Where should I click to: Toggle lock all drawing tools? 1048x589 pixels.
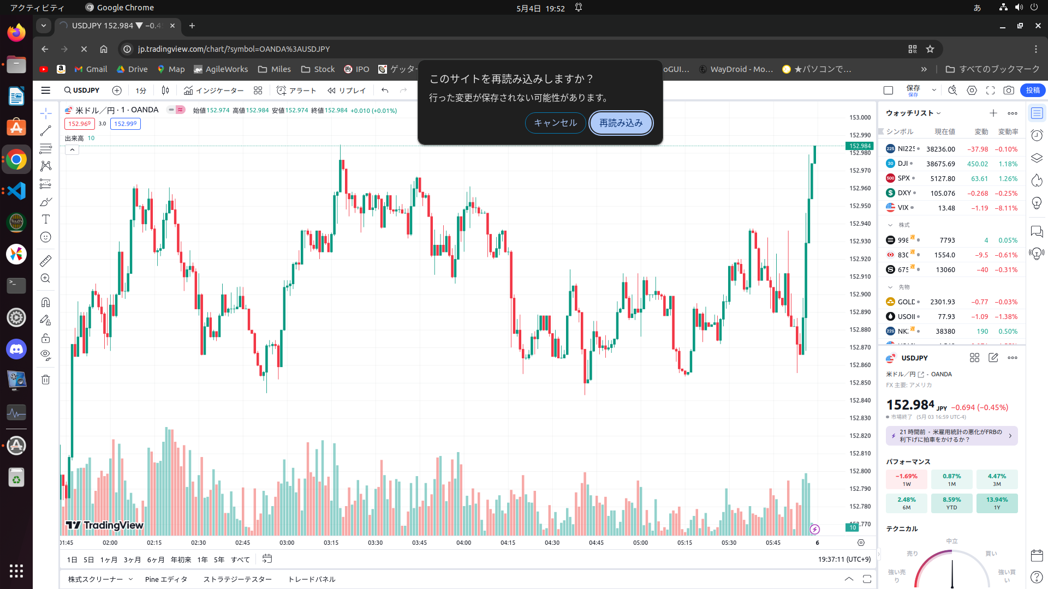(x=46, y=338)
